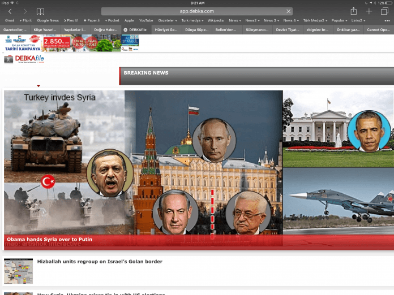Open Wikipedia bookmark
394x295 pixels.
(215, 20)
